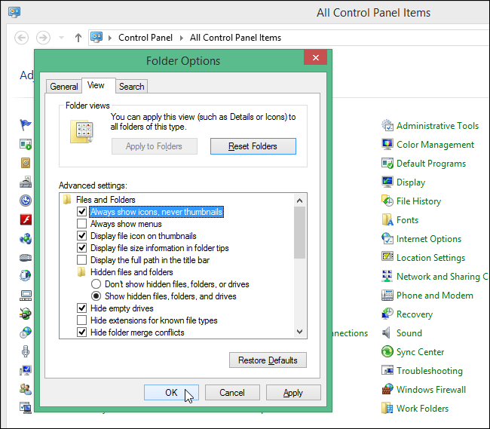The image size is (490, 429).
Task: Uncheck Always show icons, never thumbnails
Action: pyautogui.click(x=82, y=212)
